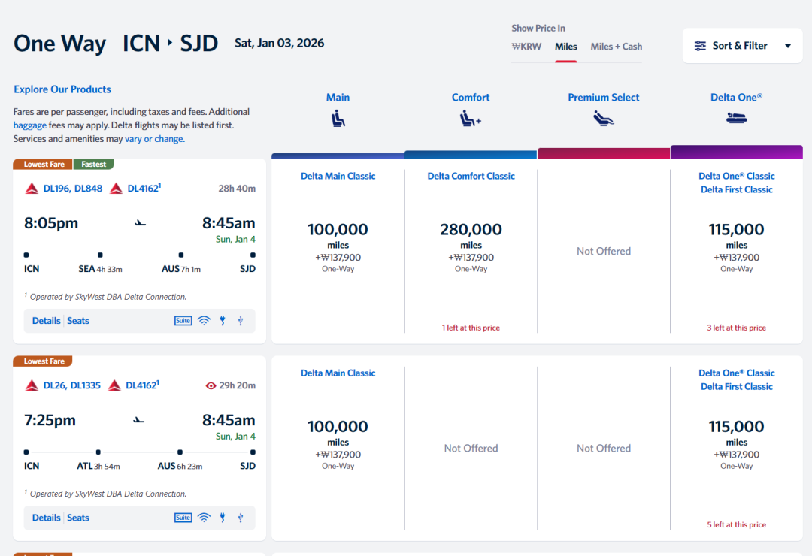Open the Explore Our Products link
The width and height of the screenshot is (812, 556).
coord(62,89)
